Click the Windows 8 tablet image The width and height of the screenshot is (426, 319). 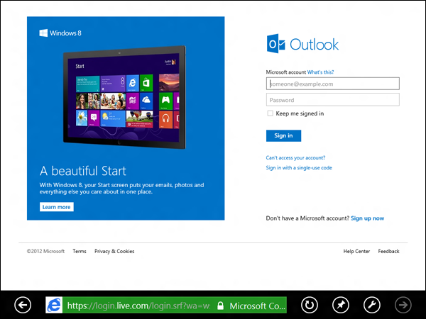(x=125, y=97)
